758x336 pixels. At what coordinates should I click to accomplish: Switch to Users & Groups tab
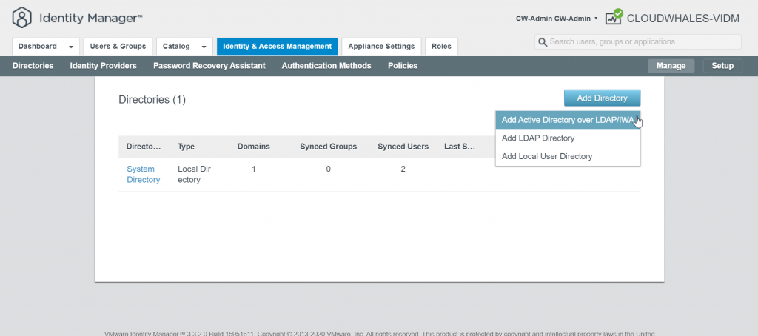tap(118, 47)
